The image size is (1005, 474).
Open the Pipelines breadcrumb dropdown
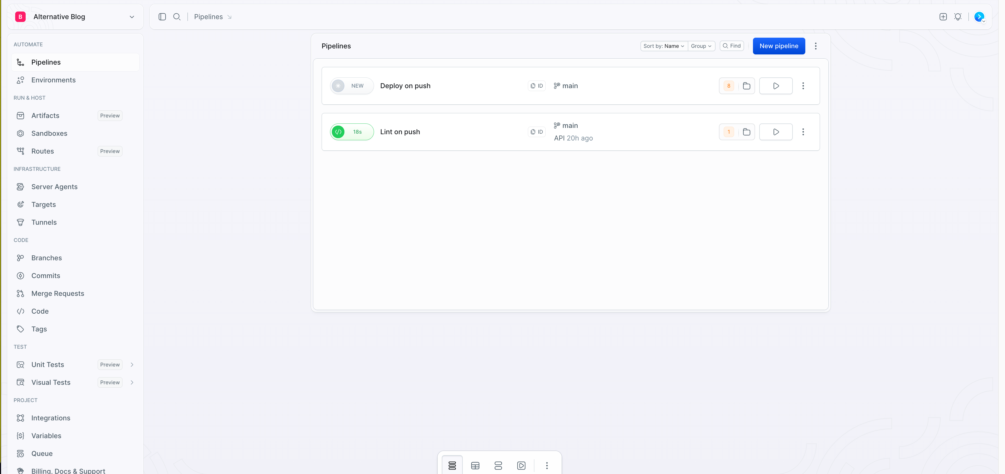(x=230, y=17)
